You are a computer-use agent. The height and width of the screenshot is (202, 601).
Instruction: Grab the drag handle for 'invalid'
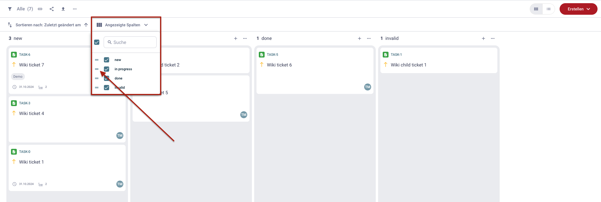click(97, 88)
